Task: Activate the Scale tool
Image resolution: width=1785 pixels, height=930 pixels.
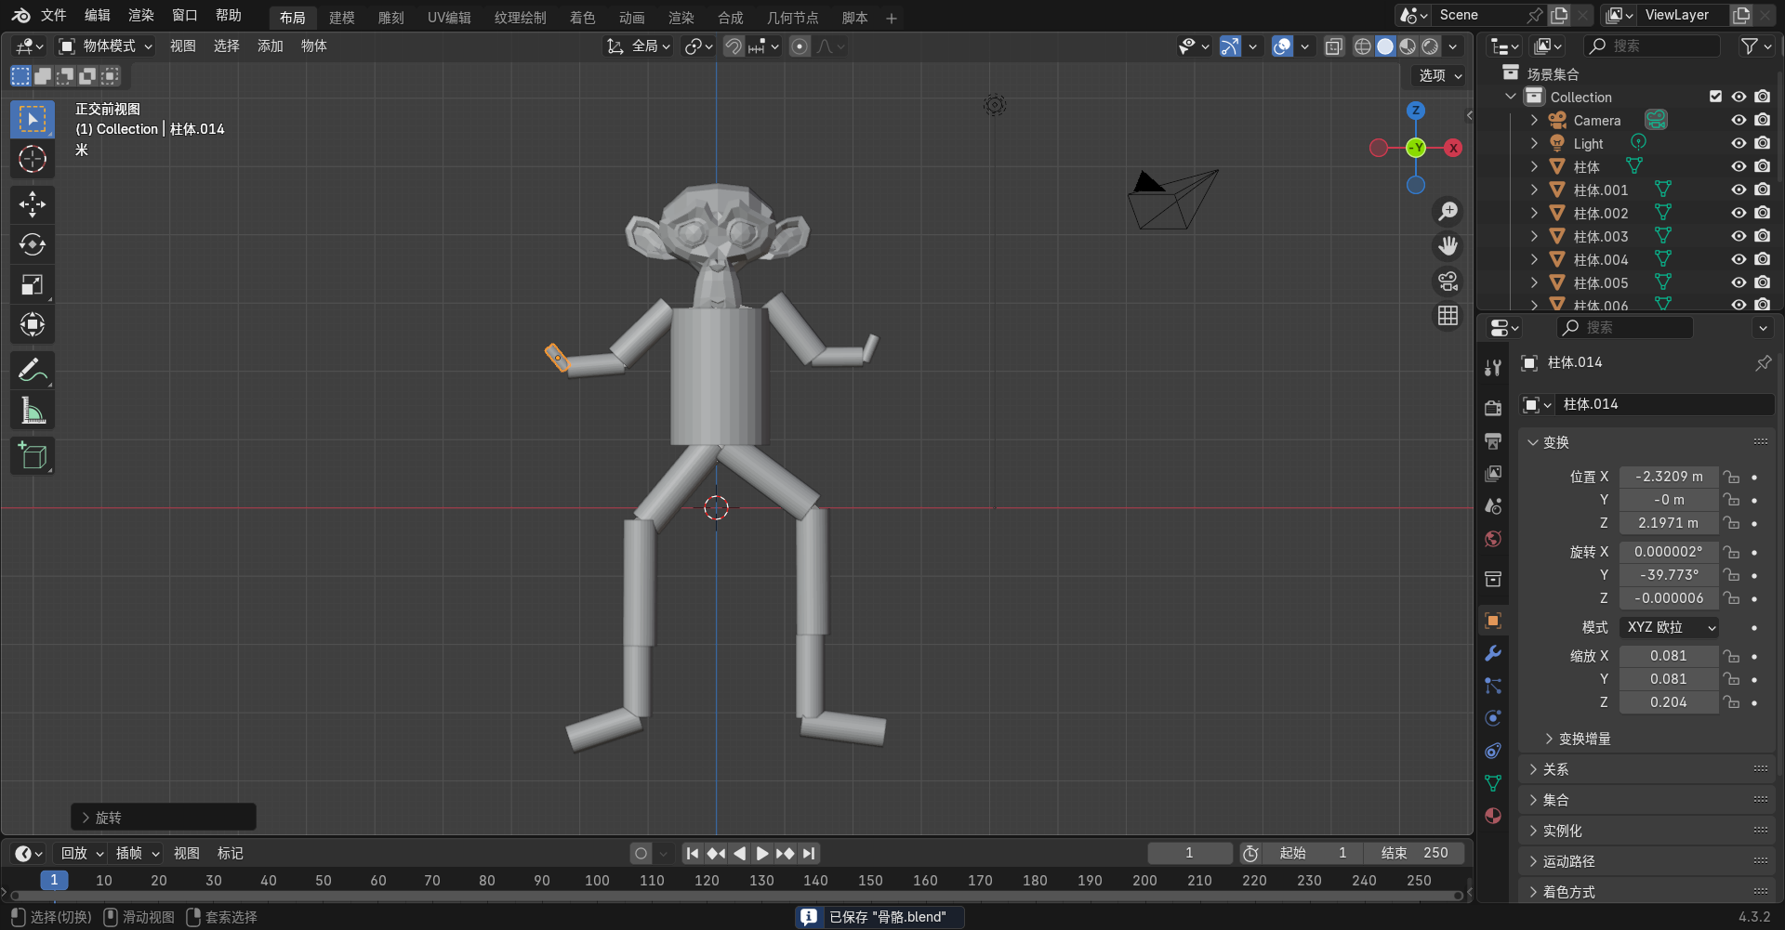Action: pos(33,285)
